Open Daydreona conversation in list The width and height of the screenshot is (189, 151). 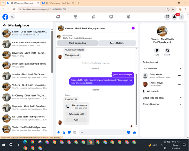click(x=25, y=55)
